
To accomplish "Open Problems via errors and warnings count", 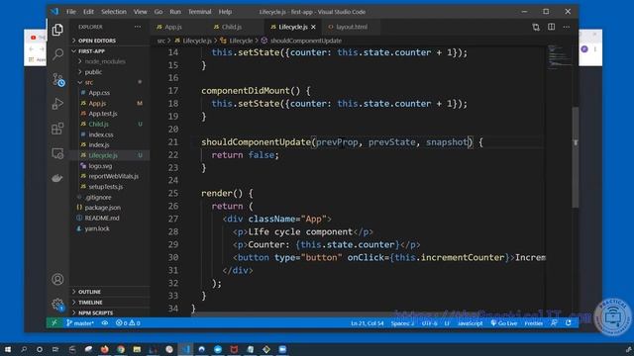I will (128, 323).
